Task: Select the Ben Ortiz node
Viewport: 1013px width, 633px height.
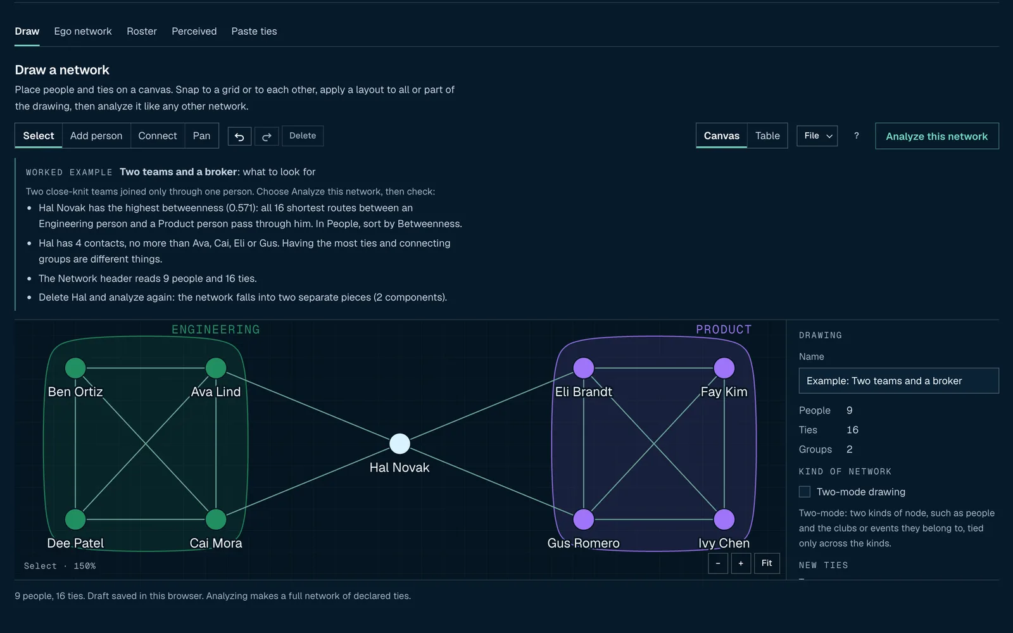Action: 75,368
